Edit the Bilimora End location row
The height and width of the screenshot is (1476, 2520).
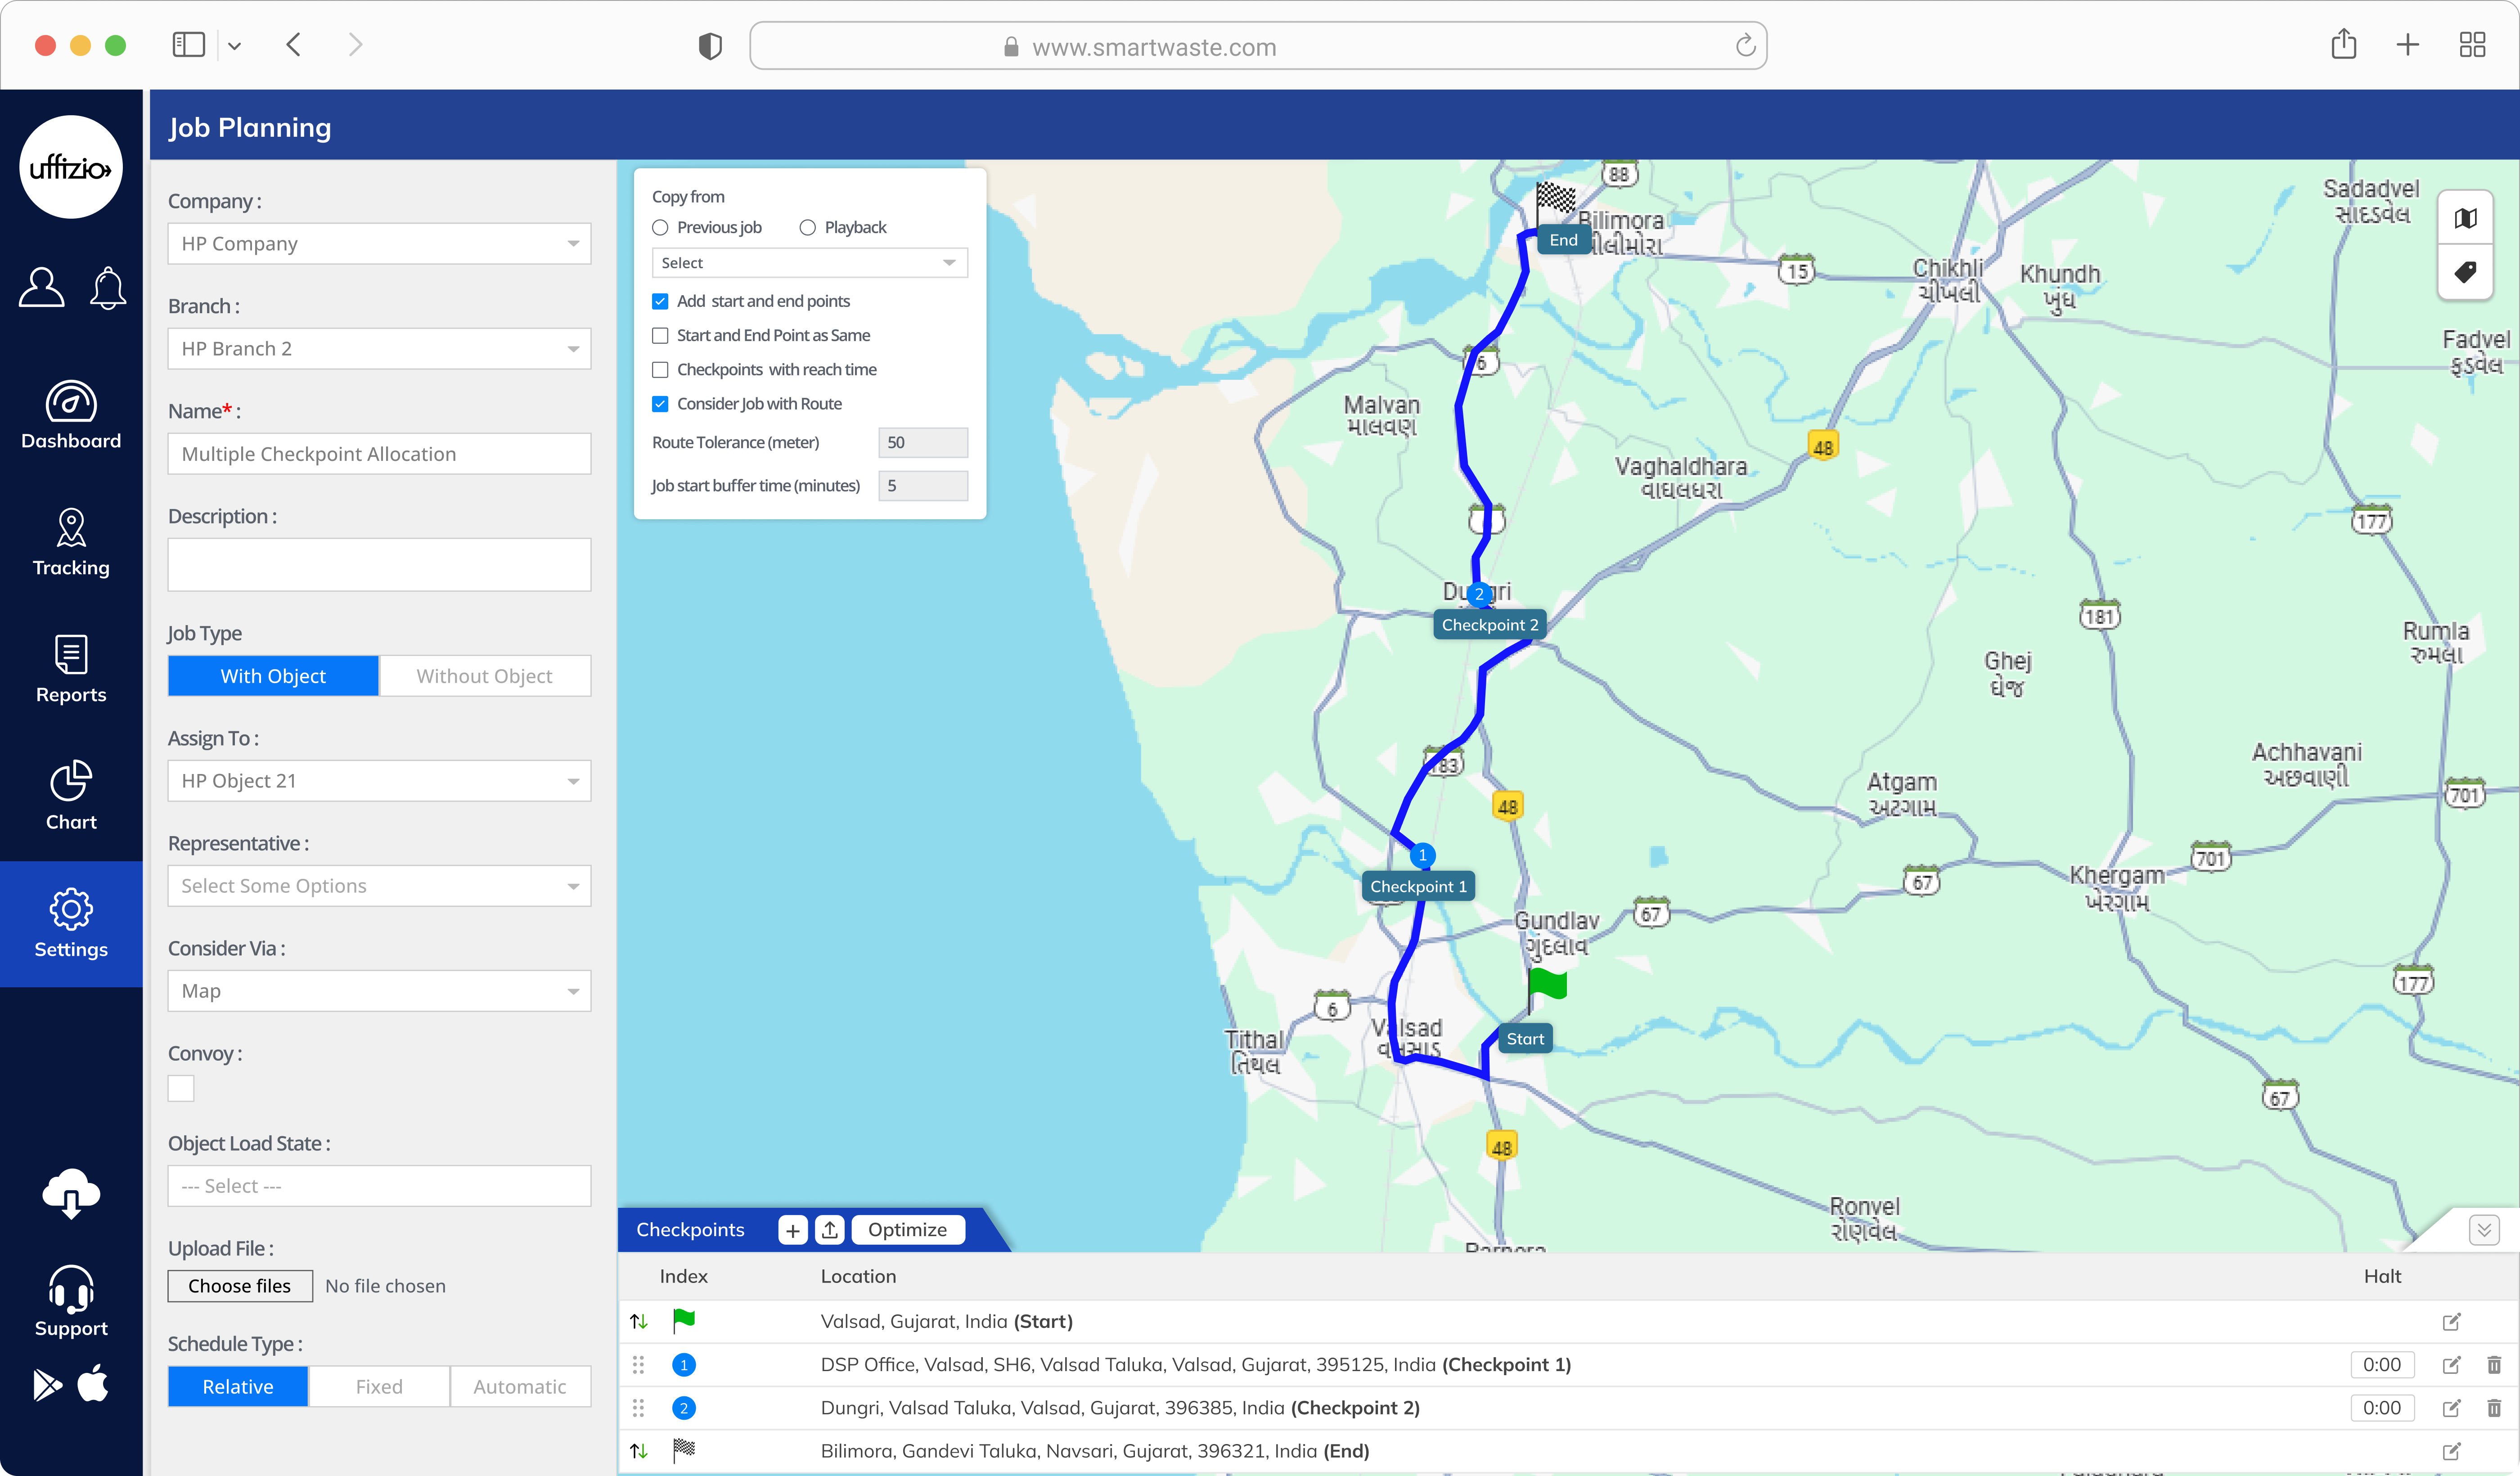coord(2451,1451)
